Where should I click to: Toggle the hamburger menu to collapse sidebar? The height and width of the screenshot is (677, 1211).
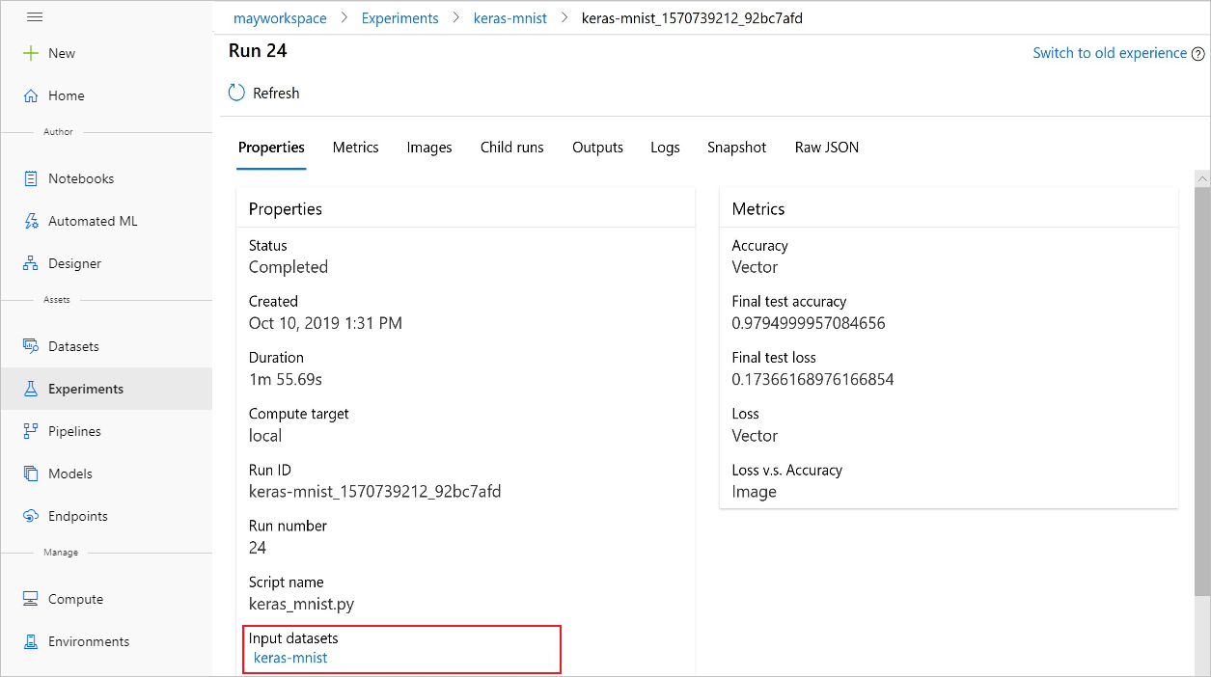pyautogui.click(x=35, y=16)
